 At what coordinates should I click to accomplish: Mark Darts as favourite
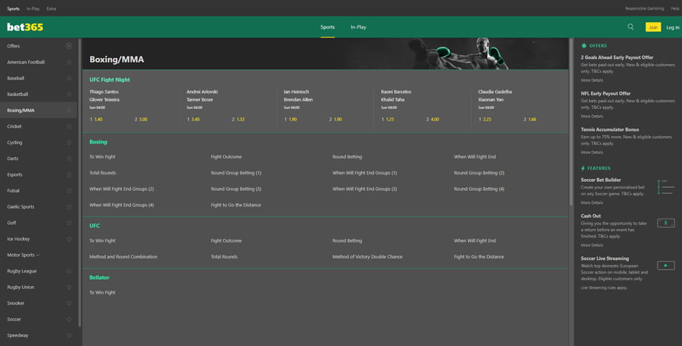(69, 159)
